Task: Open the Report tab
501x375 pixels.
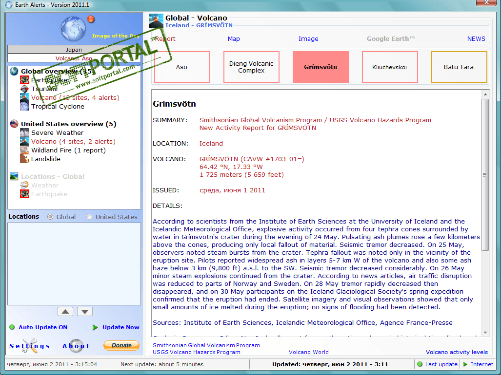Action: click(x=165, y=38)
